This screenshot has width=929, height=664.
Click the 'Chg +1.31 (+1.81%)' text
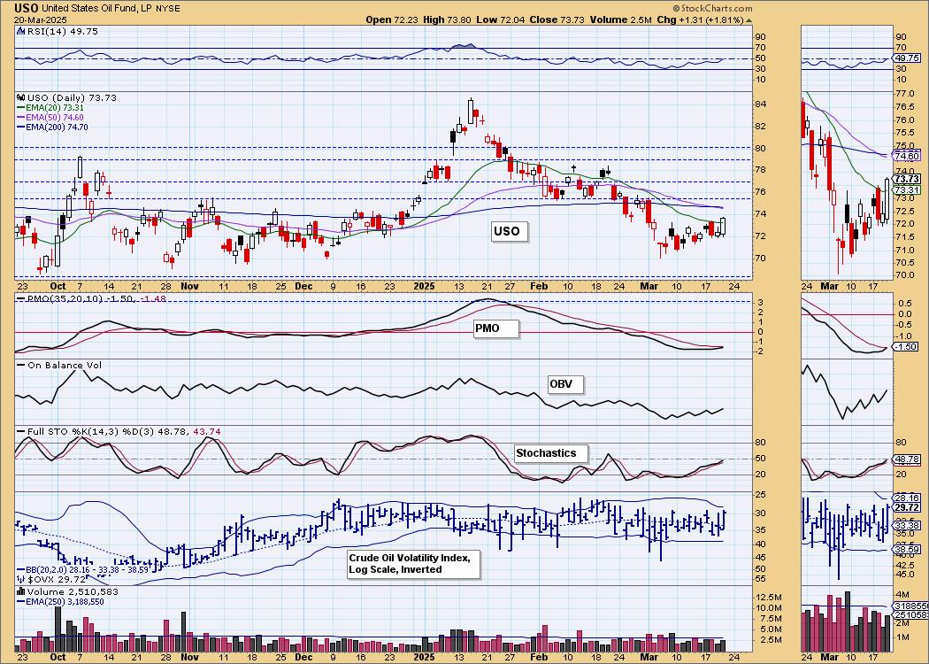click(x=701, y=19)
